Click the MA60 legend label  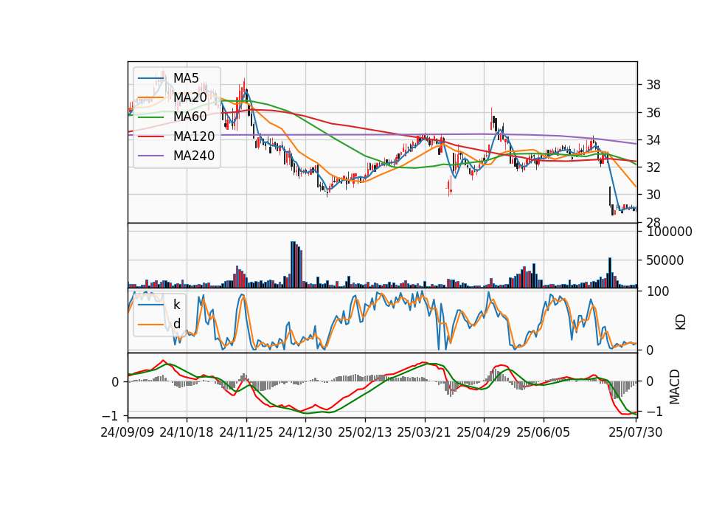pos(190,117)
